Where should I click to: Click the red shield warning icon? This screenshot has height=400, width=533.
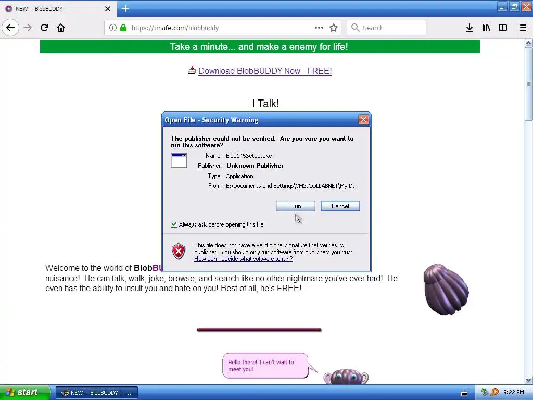click(179, 252)
